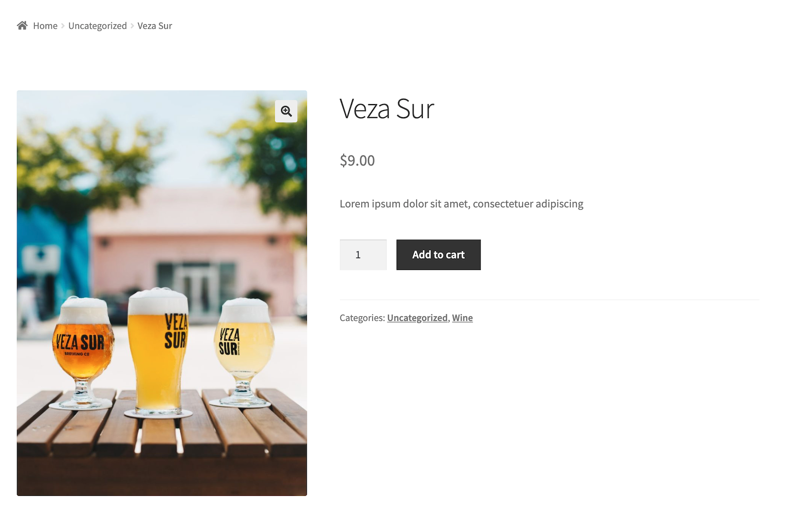This screenshot has height=525, width=795.
Task: Click the chevron separator after Uncategorized breadcrumb
Action: pyautogui.click(x=132, y=26)
